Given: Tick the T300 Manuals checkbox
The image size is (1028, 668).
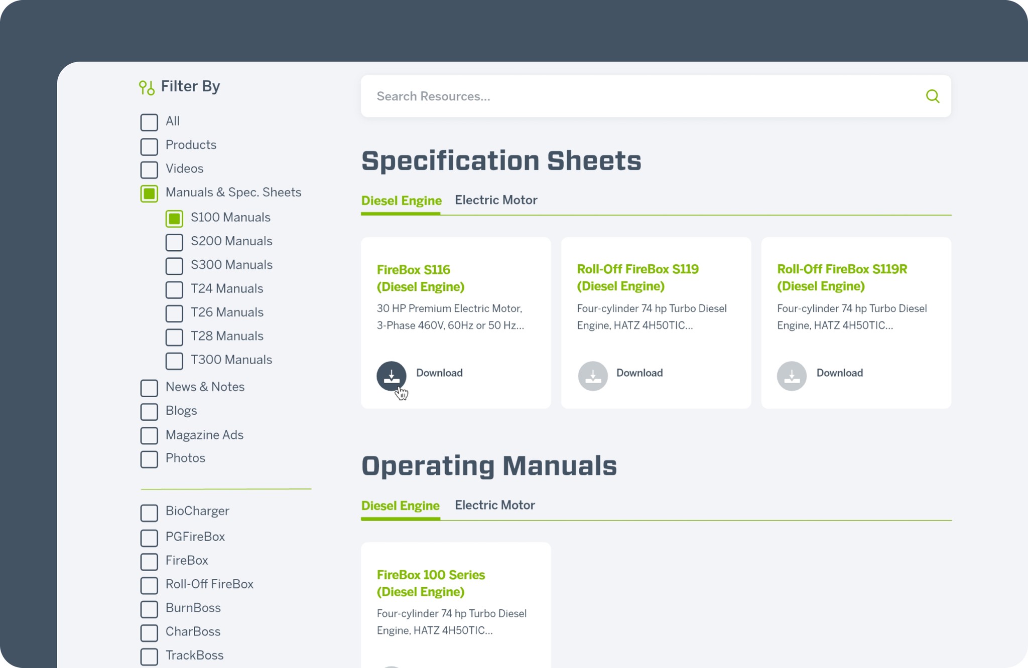Looking at the screenshot, I should pyautogui.click(x=174, y=361).
